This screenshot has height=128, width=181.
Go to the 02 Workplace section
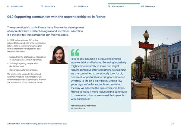pos(48,6)
